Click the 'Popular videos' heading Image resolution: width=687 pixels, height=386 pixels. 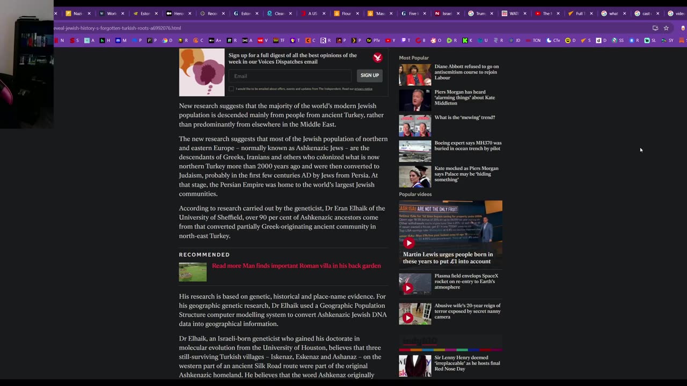click(415, 194)
